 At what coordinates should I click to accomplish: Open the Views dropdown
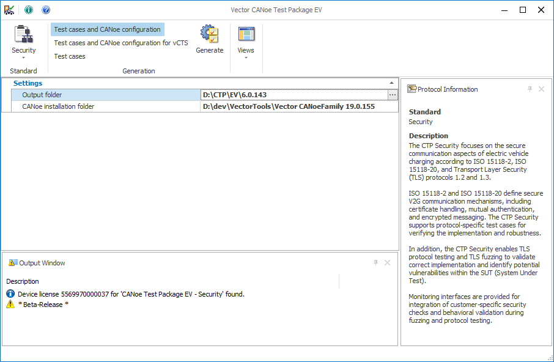point(246,42)
